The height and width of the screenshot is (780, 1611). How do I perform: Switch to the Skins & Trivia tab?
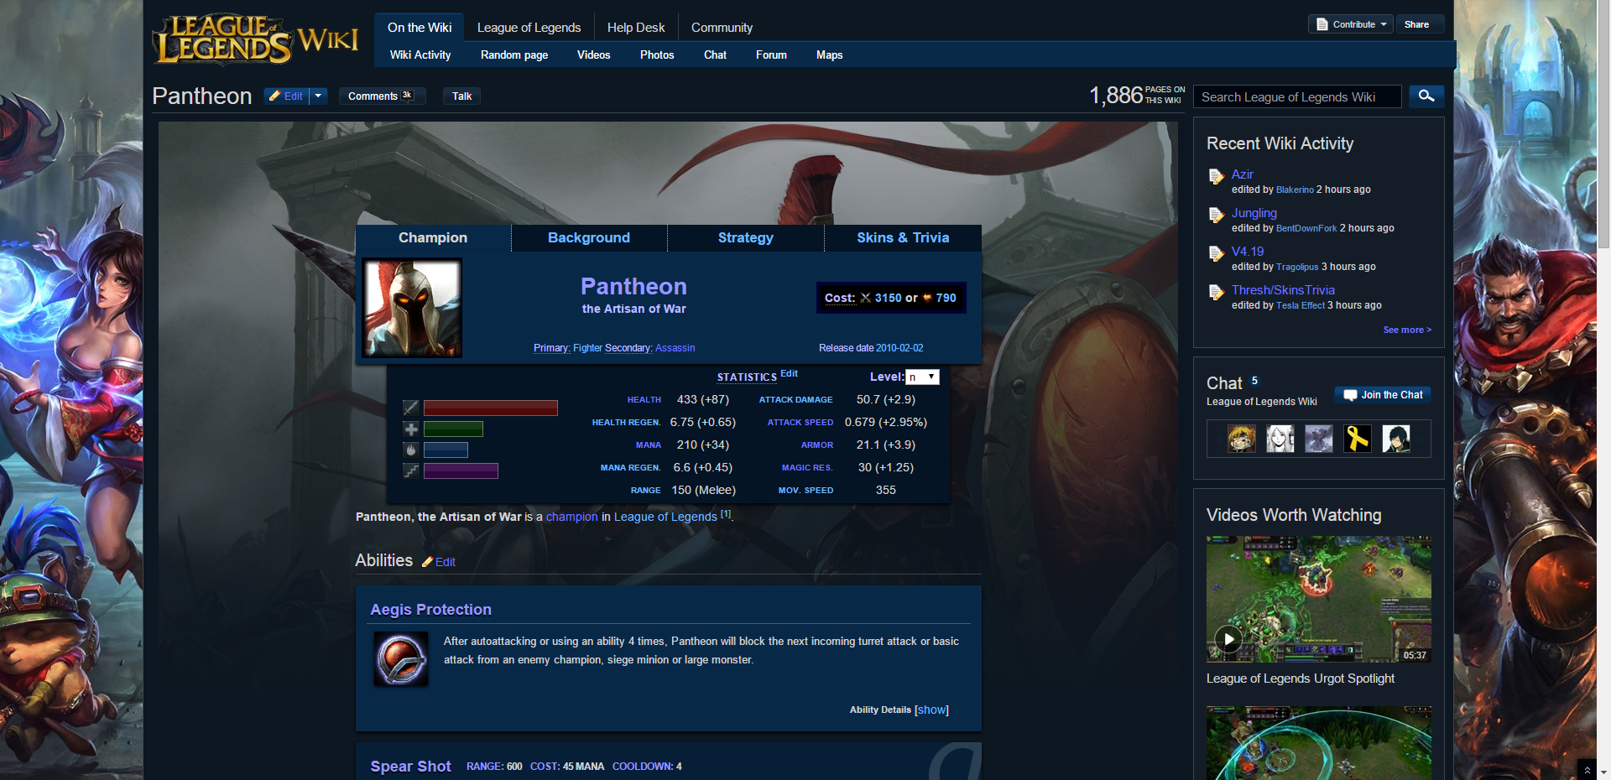[903, 238]
